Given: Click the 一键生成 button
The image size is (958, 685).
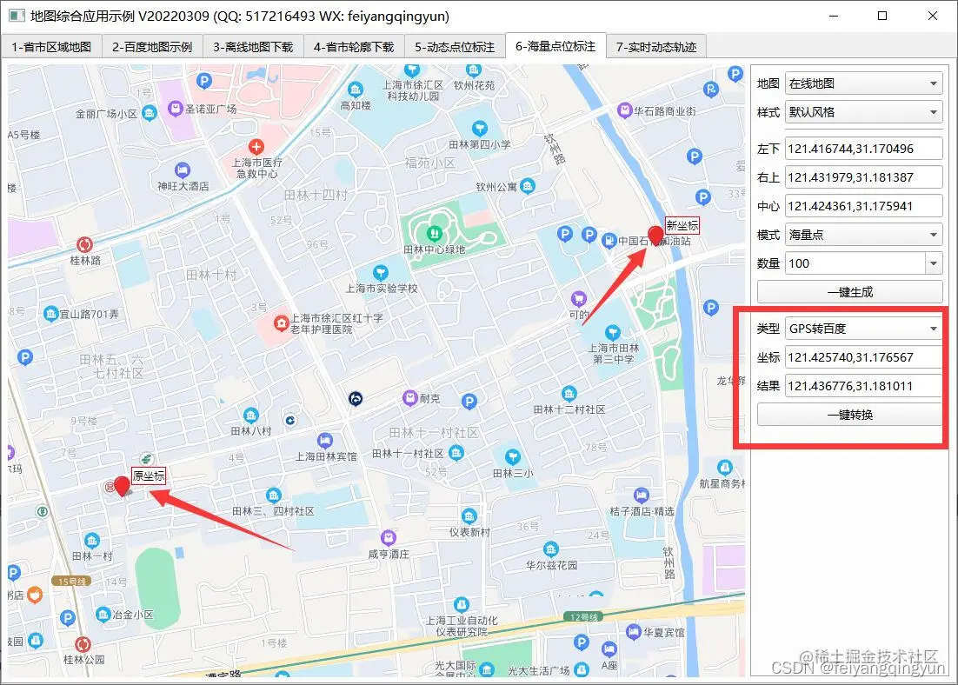Looking at the screenshot, I should (x=850, y=292).
